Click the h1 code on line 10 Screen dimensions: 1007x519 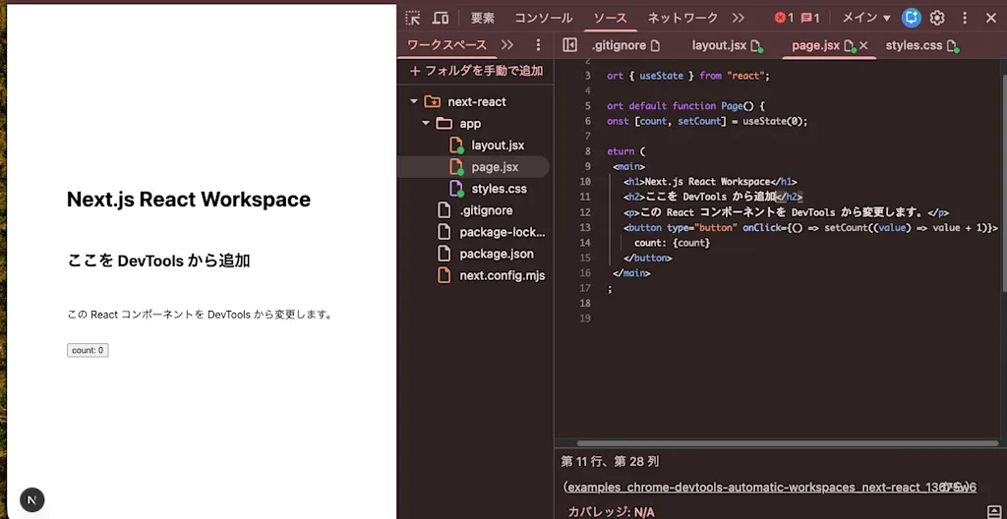click(x=710, y=182)
